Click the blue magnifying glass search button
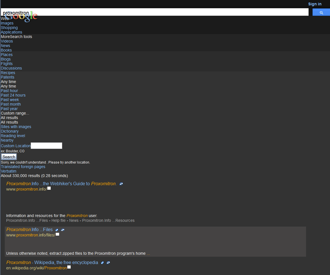 [321, 12]
